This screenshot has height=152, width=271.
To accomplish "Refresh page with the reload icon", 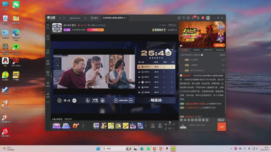I will (x=64, y=18).
